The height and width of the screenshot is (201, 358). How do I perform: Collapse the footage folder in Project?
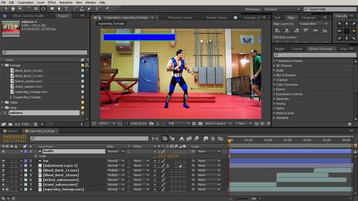2,65
